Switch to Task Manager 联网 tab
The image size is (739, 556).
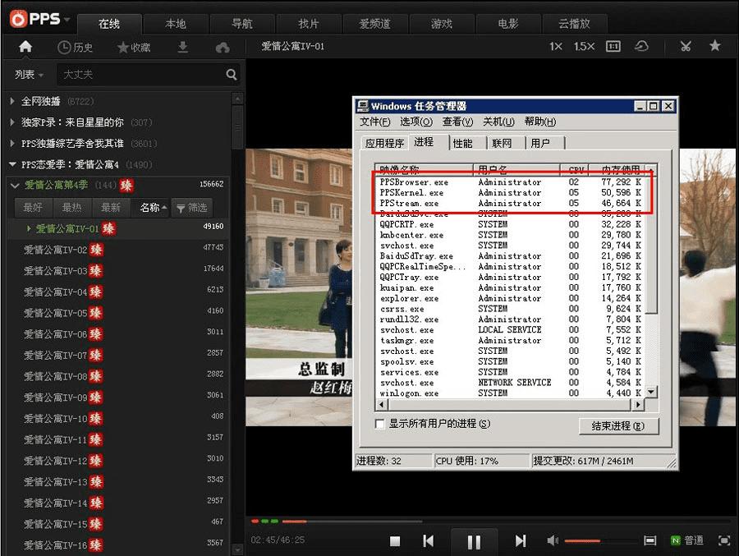[502, 143]
